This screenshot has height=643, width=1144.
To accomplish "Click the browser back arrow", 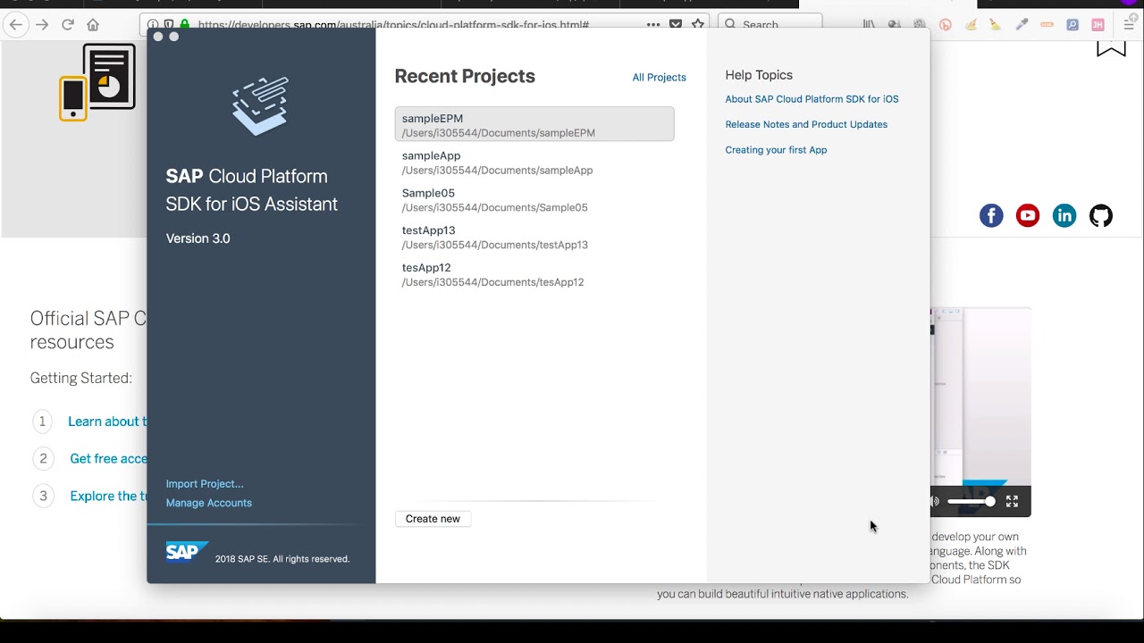I will (x=15, y=25).
